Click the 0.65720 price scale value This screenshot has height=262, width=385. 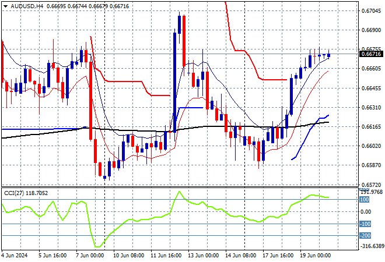371,185
